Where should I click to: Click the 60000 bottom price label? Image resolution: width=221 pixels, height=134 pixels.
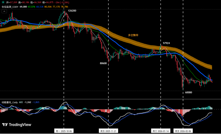188,92
